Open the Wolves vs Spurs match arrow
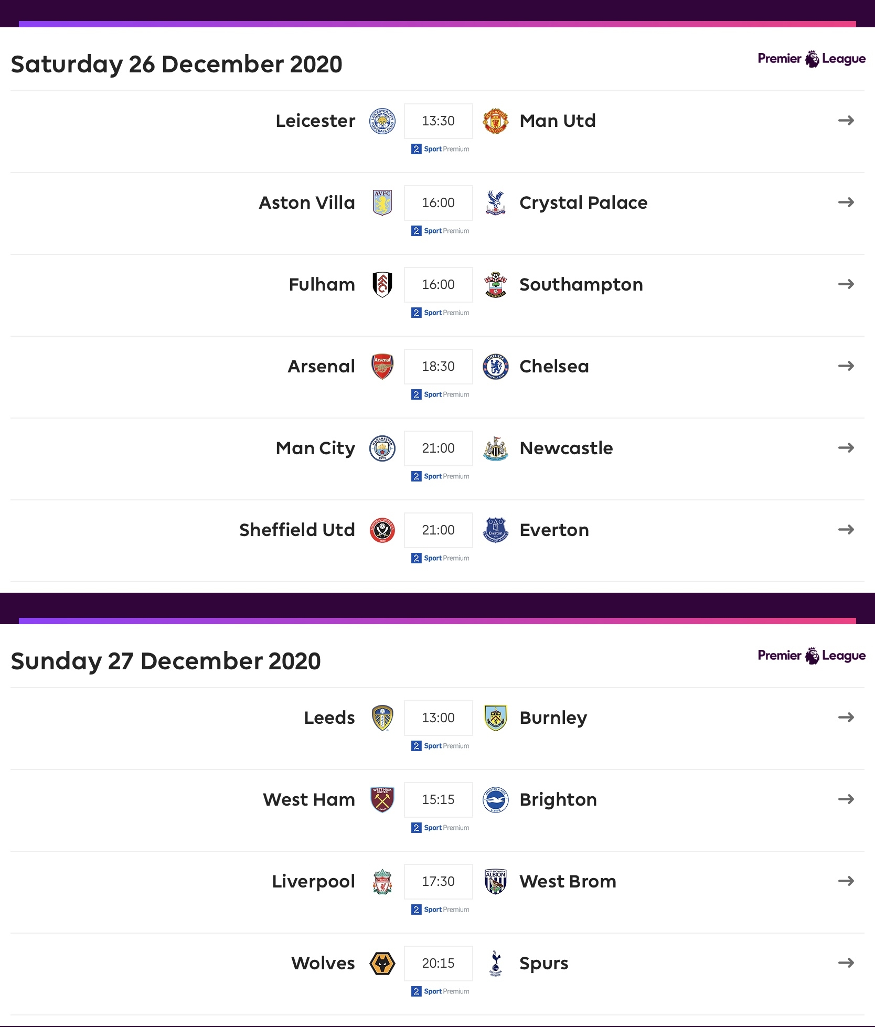875x1027 pixels. [x=846, y=963]
